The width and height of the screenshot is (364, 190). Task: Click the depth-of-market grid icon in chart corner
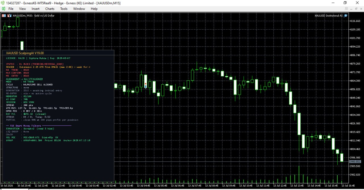click(x=4, y=16)
